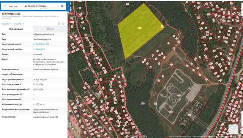
Task: Select parcel labeled 1021 in the forest area
Action: point(143,104)
